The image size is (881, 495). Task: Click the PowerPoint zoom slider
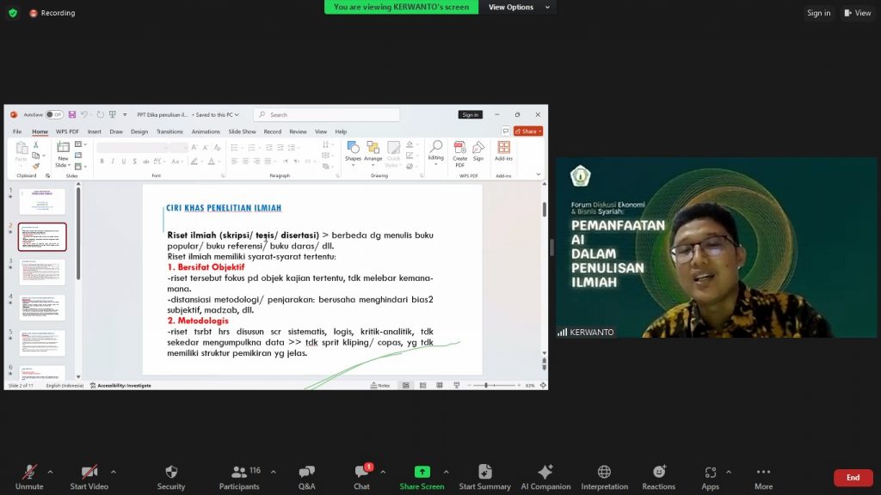coord(486,385)
